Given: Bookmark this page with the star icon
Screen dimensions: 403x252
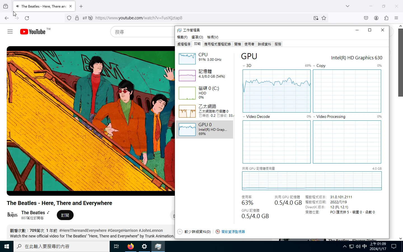Looking at the screenshot, I should [324, 18].
